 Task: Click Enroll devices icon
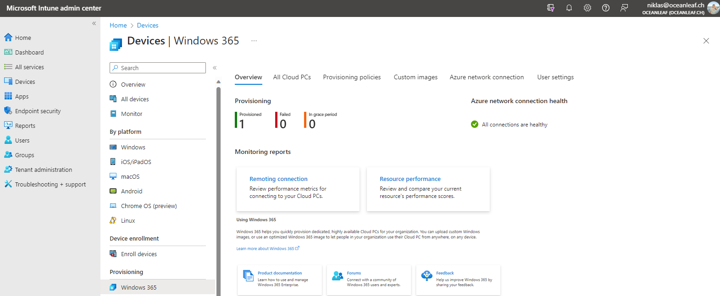click(x=113, y=254)
